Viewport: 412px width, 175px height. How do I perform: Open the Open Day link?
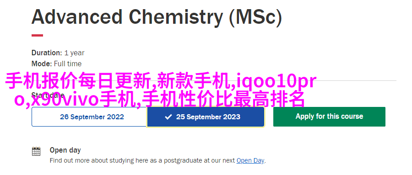coord(250,160)
